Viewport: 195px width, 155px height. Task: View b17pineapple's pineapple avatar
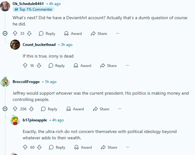point(15,120)
